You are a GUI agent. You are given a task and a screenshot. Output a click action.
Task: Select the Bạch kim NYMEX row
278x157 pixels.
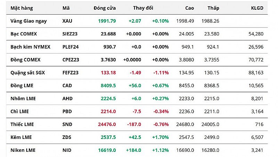pos(30,47)
